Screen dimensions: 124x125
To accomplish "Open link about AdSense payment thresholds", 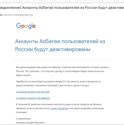I will (33, 98).
